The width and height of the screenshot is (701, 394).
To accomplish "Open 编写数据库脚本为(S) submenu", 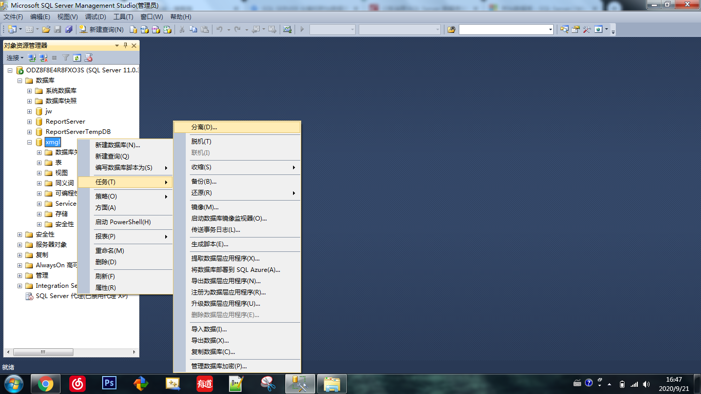I will 125,168.
